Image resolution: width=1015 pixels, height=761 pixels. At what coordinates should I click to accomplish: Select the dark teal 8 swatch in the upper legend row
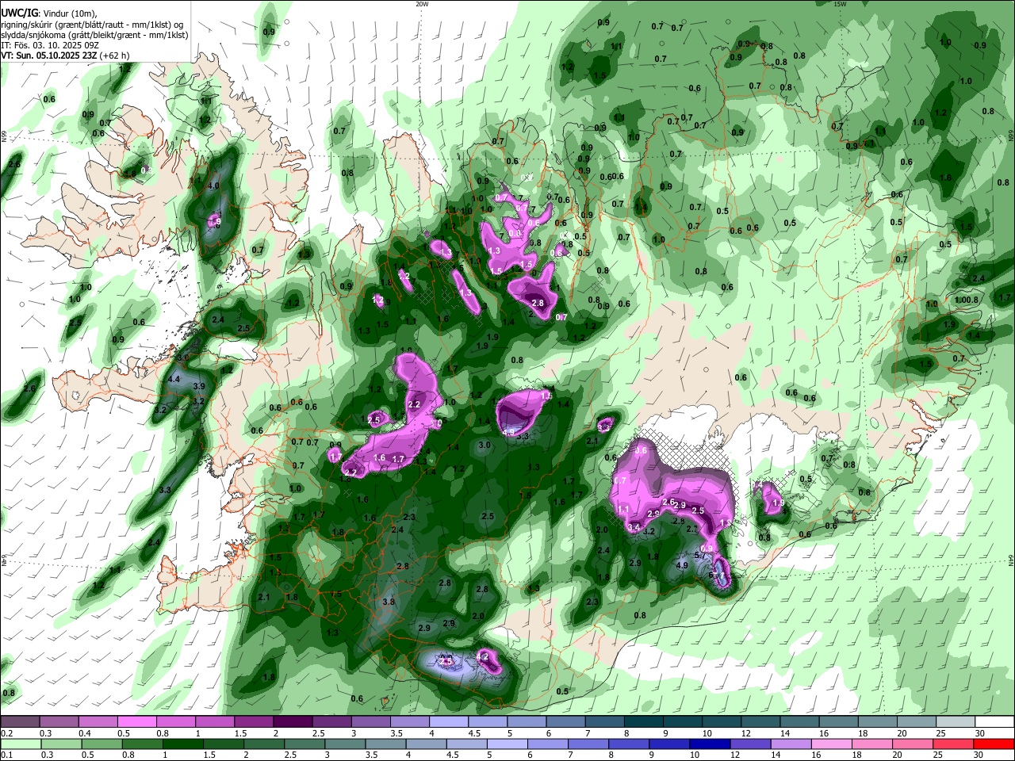644,721
